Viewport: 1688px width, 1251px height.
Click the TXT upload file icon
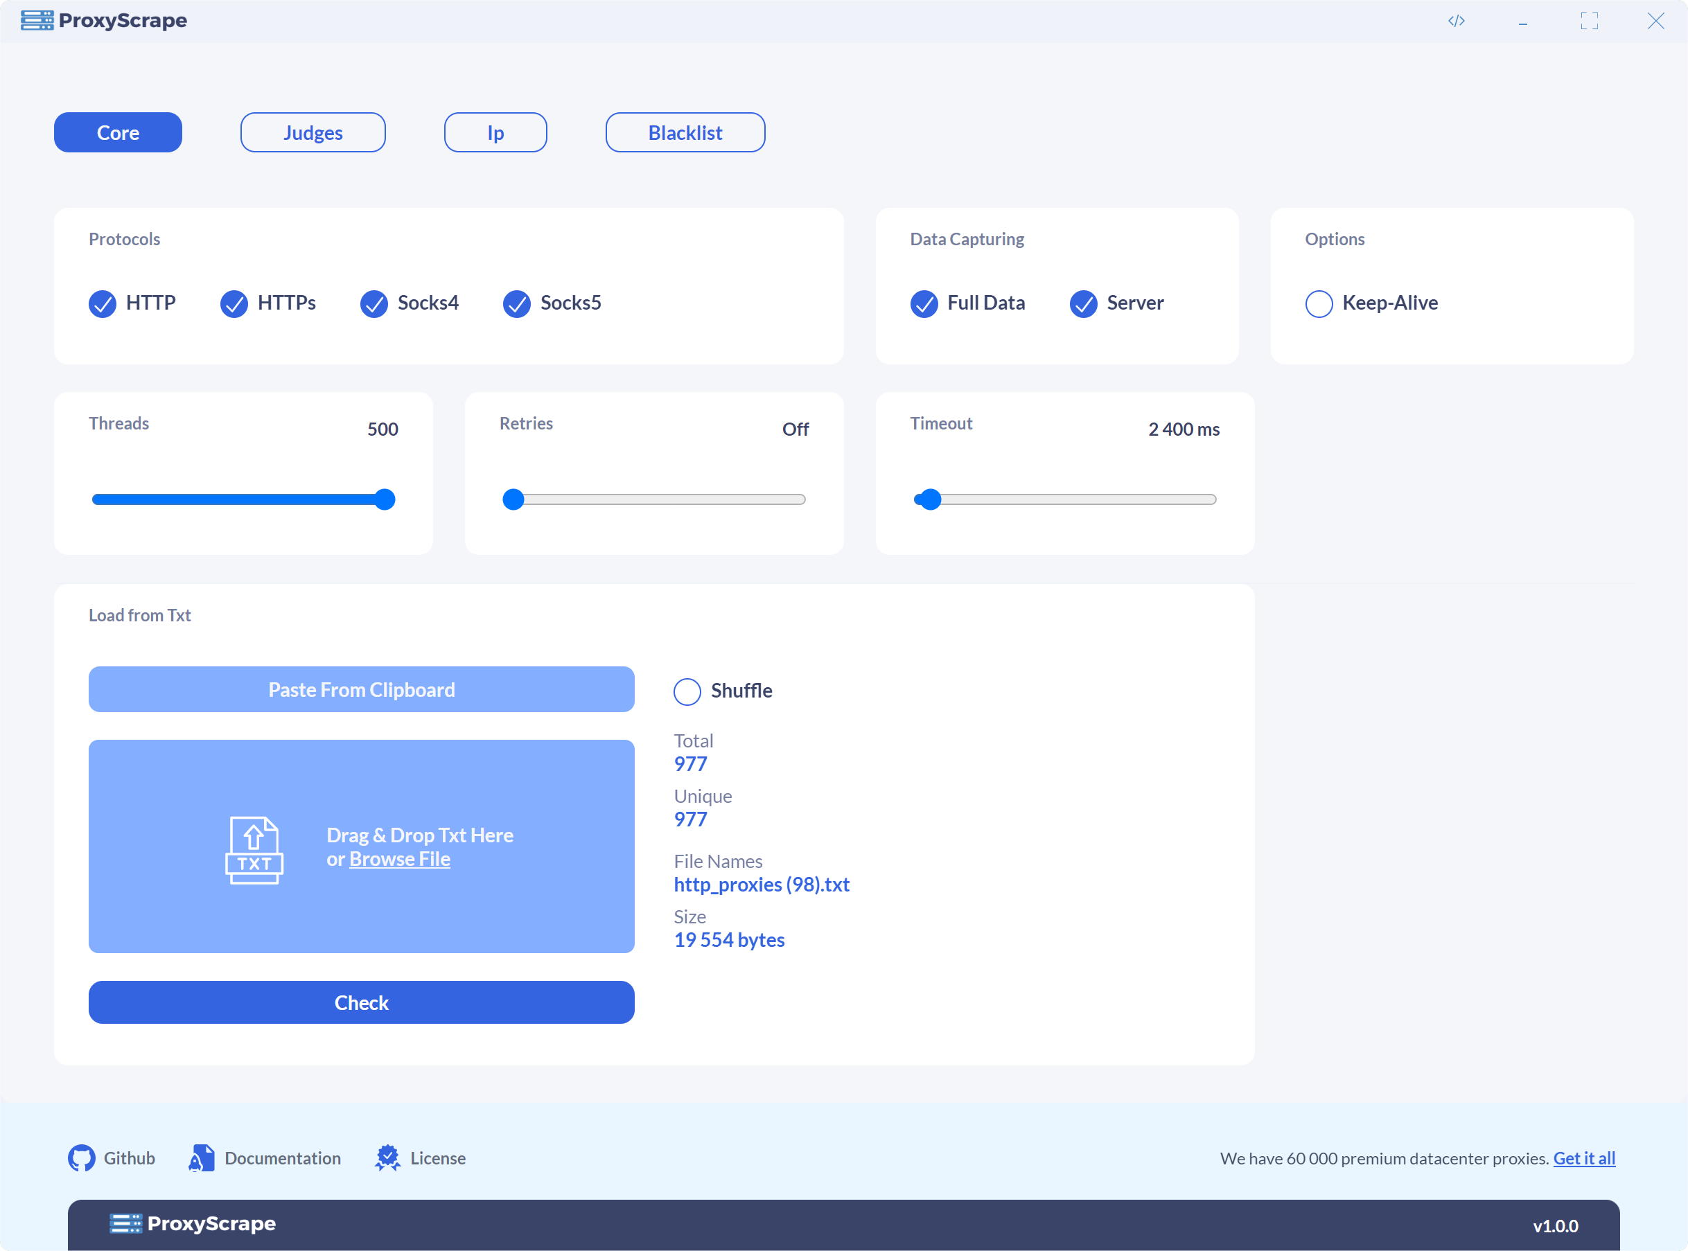[254, 850]
